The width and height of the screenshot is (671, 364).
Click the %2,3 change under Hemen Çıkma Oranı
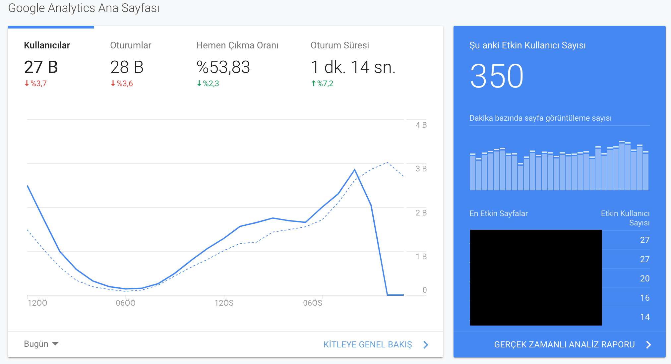click(x=208, y=84)
